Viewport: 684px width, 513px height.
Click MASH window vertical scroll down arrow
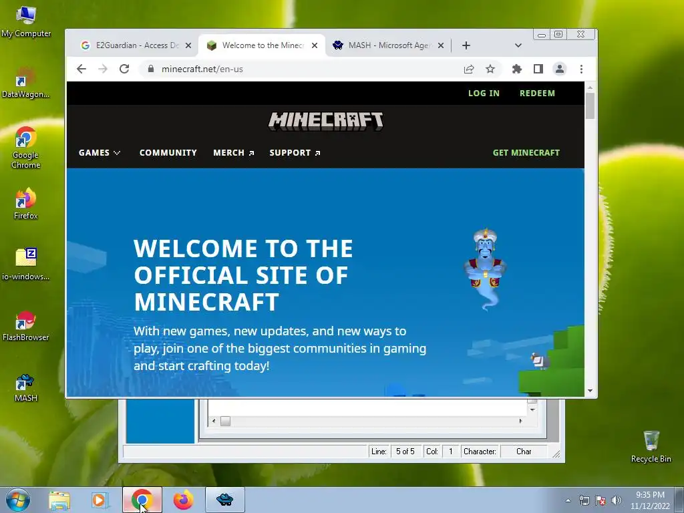(532, 409)
